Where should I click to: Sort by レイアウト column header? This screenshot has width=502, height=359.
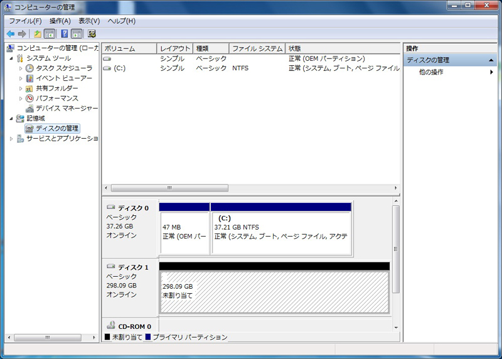[175, 49]
